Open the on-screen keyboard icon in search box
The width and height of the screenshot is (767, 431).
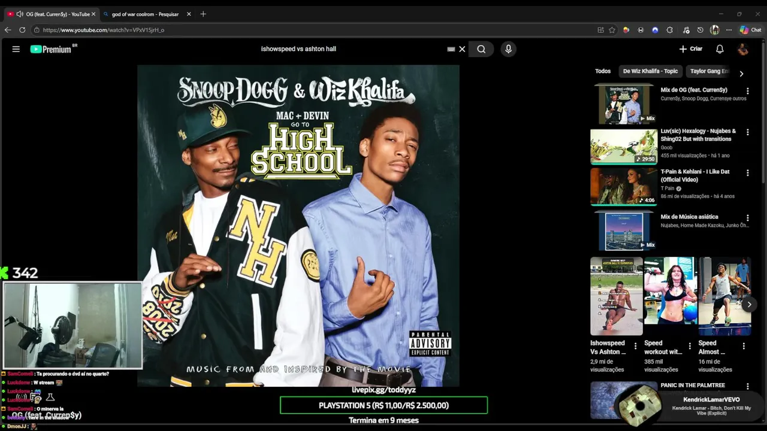pyautogui.click(x=451, y=49)
